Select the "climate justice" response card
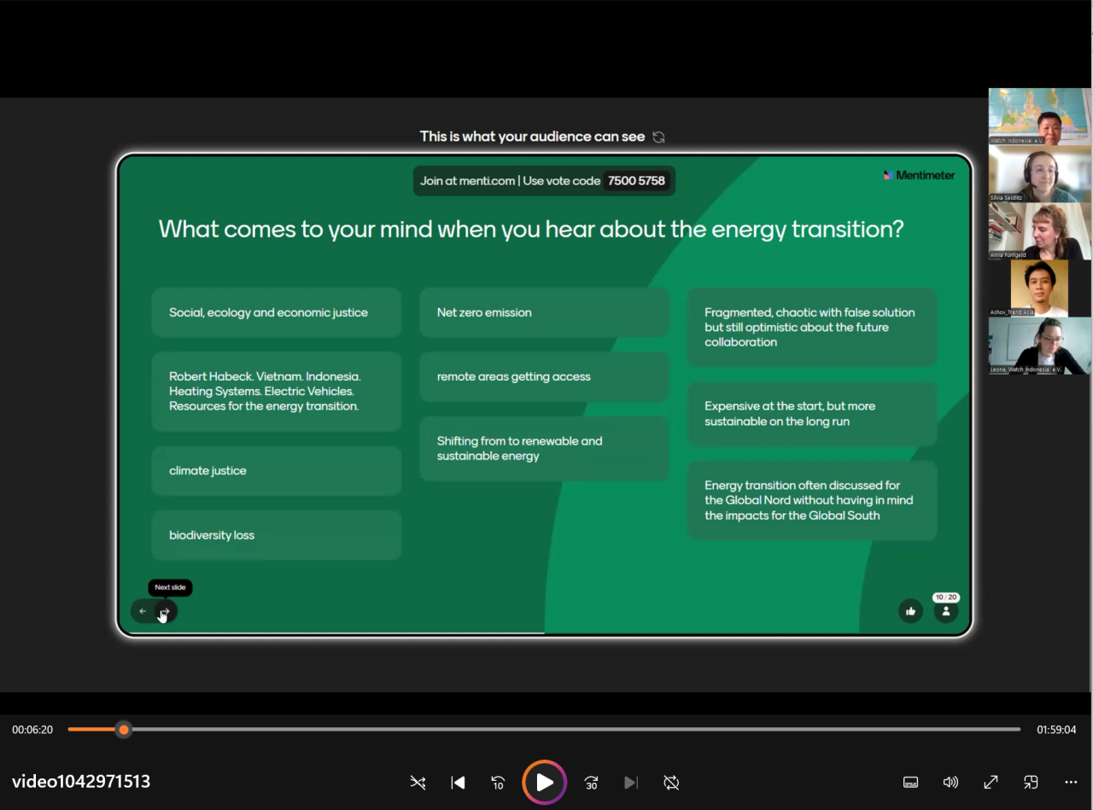This screenshot has height=810, width=1093. [x=276, y=471]
